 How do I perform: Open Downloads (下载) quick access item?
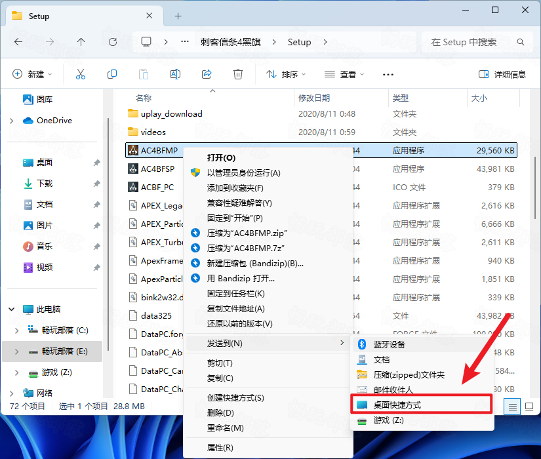pos(37,183)
